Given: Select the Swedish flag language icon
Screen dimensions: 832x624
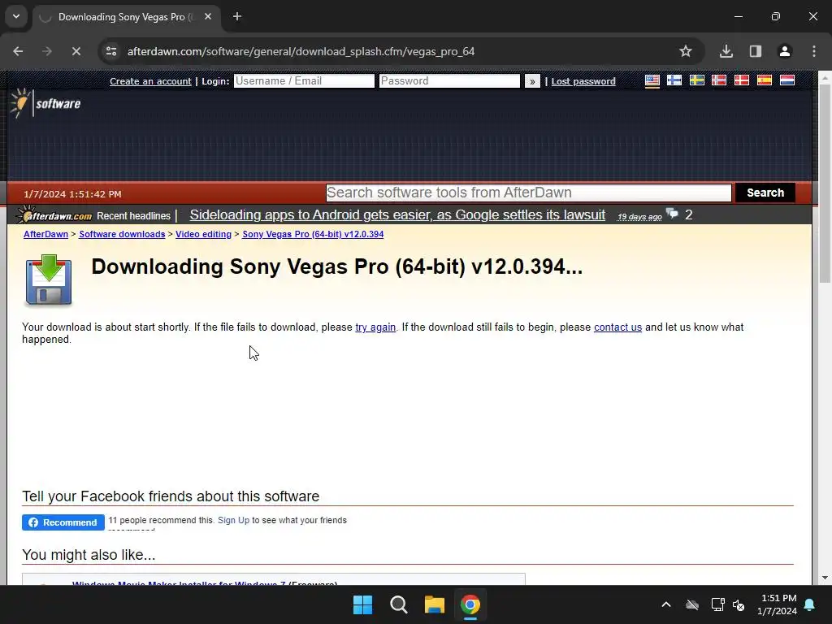Looking at the screenshot, I should (x=696, y=80).
